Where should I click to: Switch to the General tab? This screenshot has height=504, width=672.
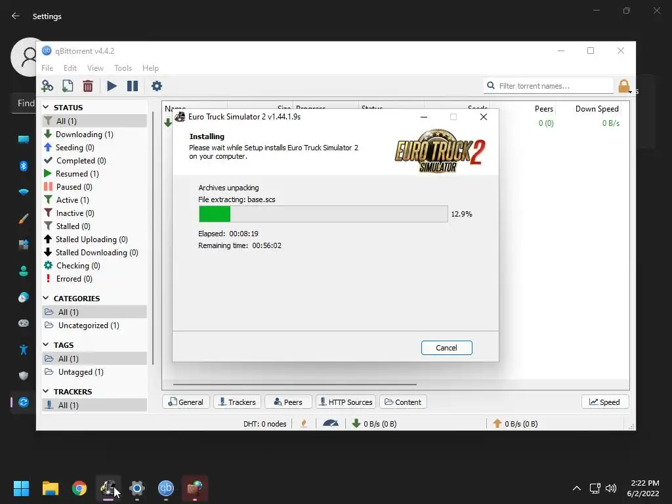(186, 402)
